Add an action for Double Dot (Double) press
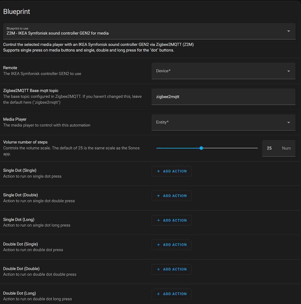Viewport: 301px width, 304px height. [x=171, y=269]
